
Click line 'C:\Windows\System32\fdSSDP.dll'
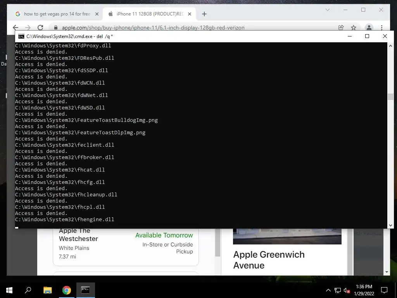62,71
